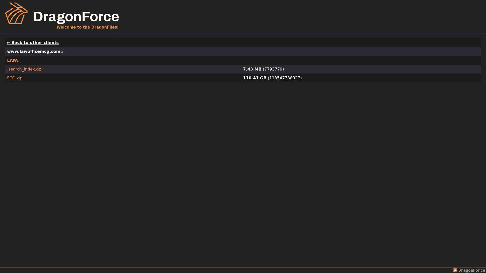486x273 pixels.
Task: Click the DragonForce text in the footer
Action: click(x=472, y=270)
